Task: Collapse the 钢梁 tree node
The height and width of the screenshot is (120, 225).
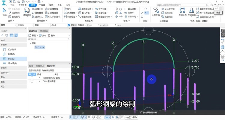Action: pos(31,43)
